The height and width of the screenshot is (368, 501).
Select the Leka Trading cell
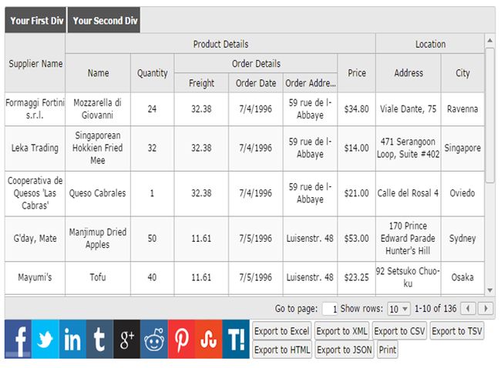[x=35, y=148]
